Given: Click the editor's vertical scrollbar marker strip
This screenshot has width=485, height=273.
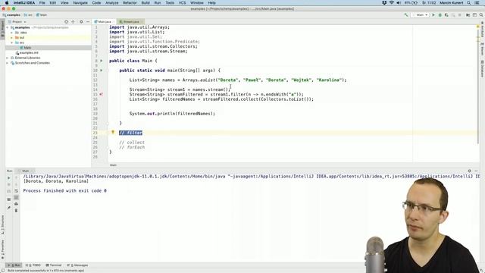Looking at the screenshot, I should point(478,93).
